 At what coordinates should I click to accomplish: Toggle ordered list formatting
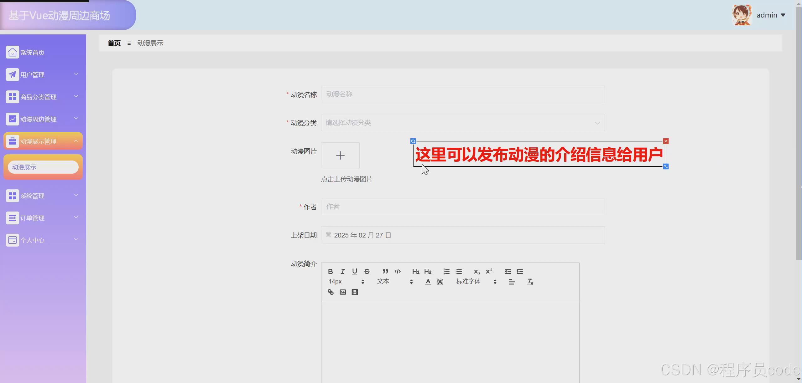(446, 271)
